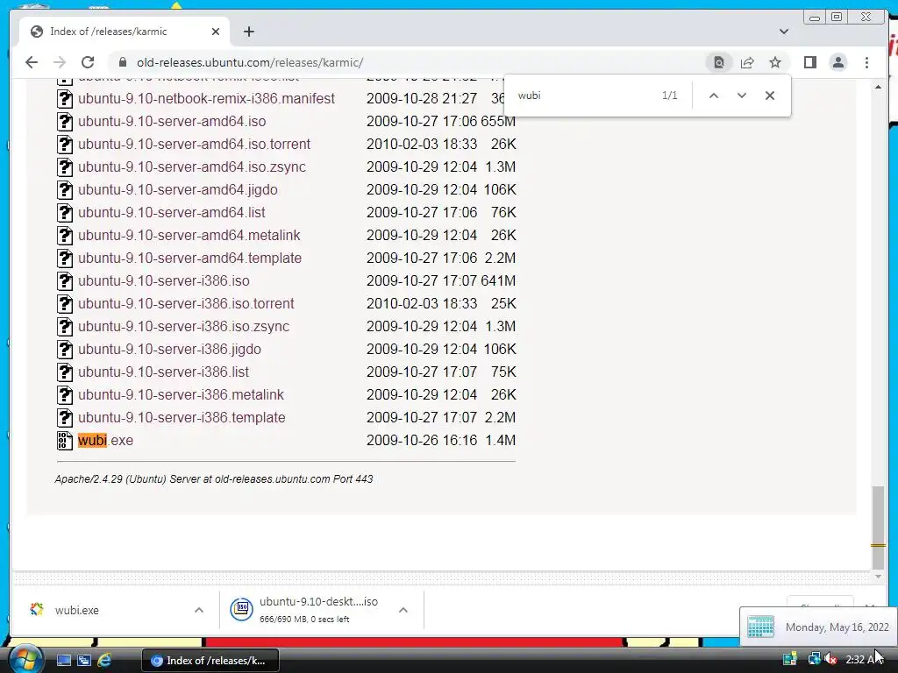898x673 pixels.
Task: Click the Apache/2.4.29 server footer text
Action: tap(214, 479)
